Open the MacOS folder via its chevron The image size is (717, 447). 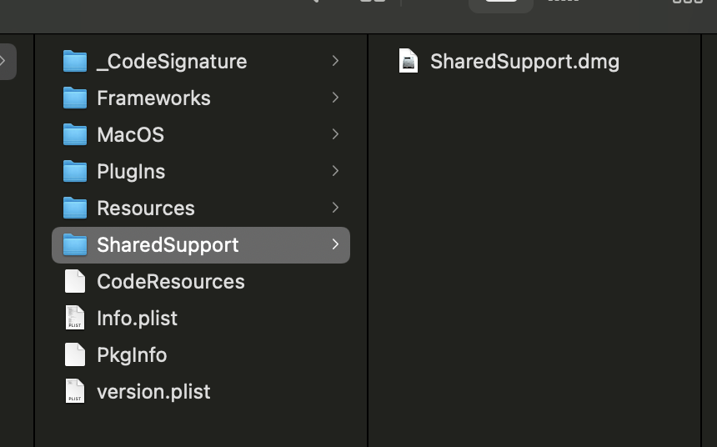[335, 134]
